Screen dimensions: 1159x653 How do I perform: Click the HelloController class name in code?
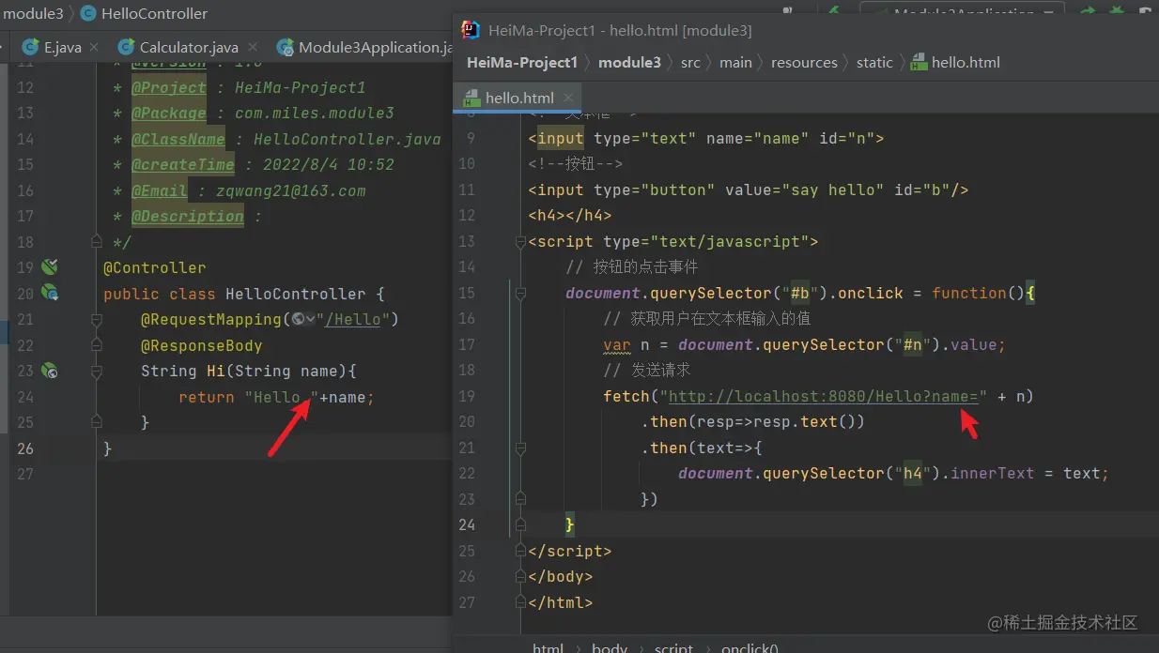296,294
